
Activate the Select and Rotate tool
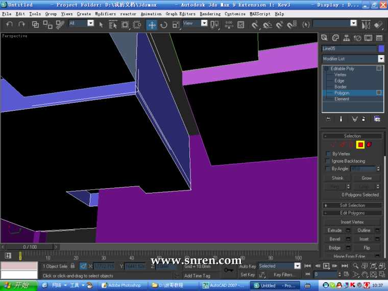tap(163, 25)
